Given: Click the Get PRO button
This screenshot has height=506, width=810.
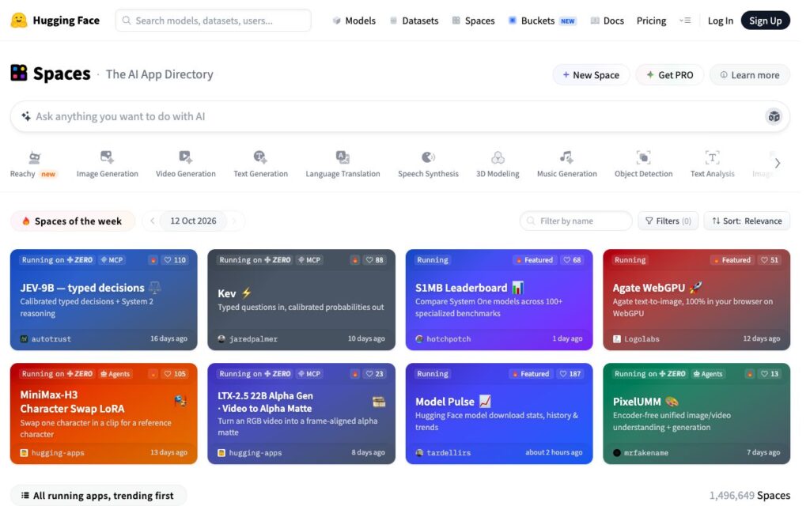Looking at the screenshot, I should 669,75.
